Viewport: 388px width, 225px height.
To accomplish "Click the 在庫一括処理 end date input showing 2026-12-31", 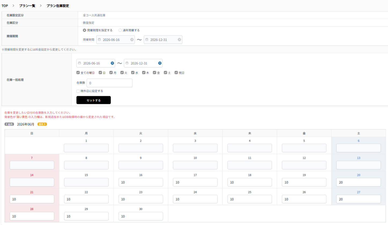I will pos(143,63).
